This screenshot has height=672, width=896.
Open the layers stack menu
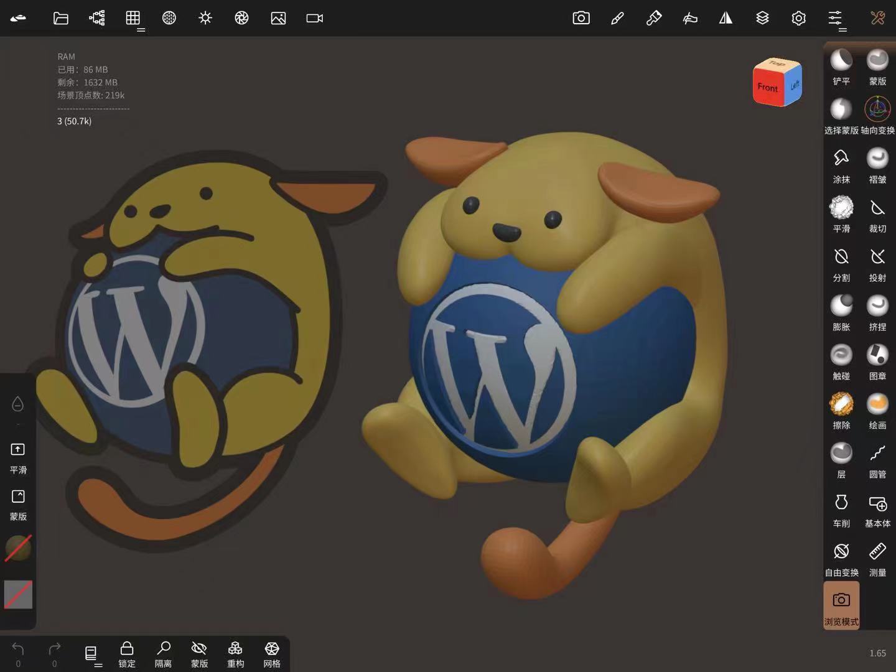point(762,18)
